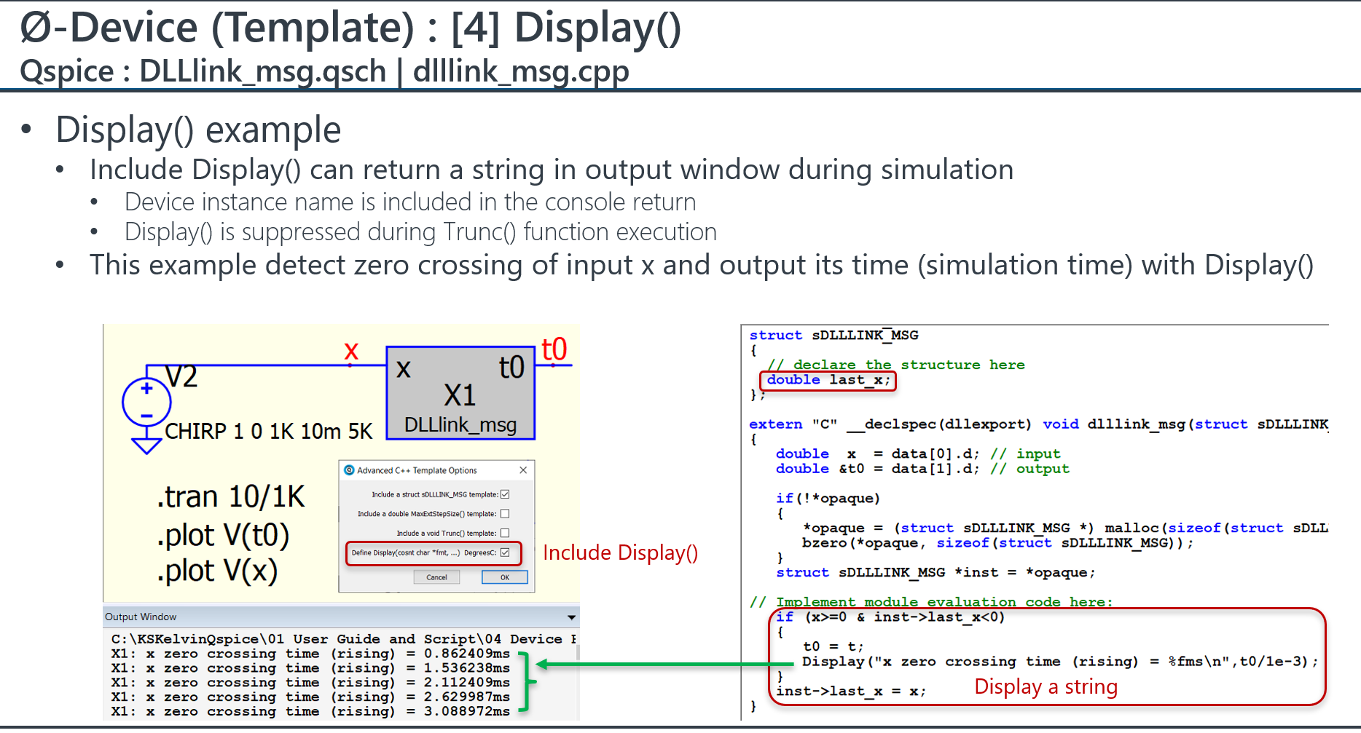Click the output line showing 0.862409ms
Screen dimensions: 1361x733
(310, 654)
